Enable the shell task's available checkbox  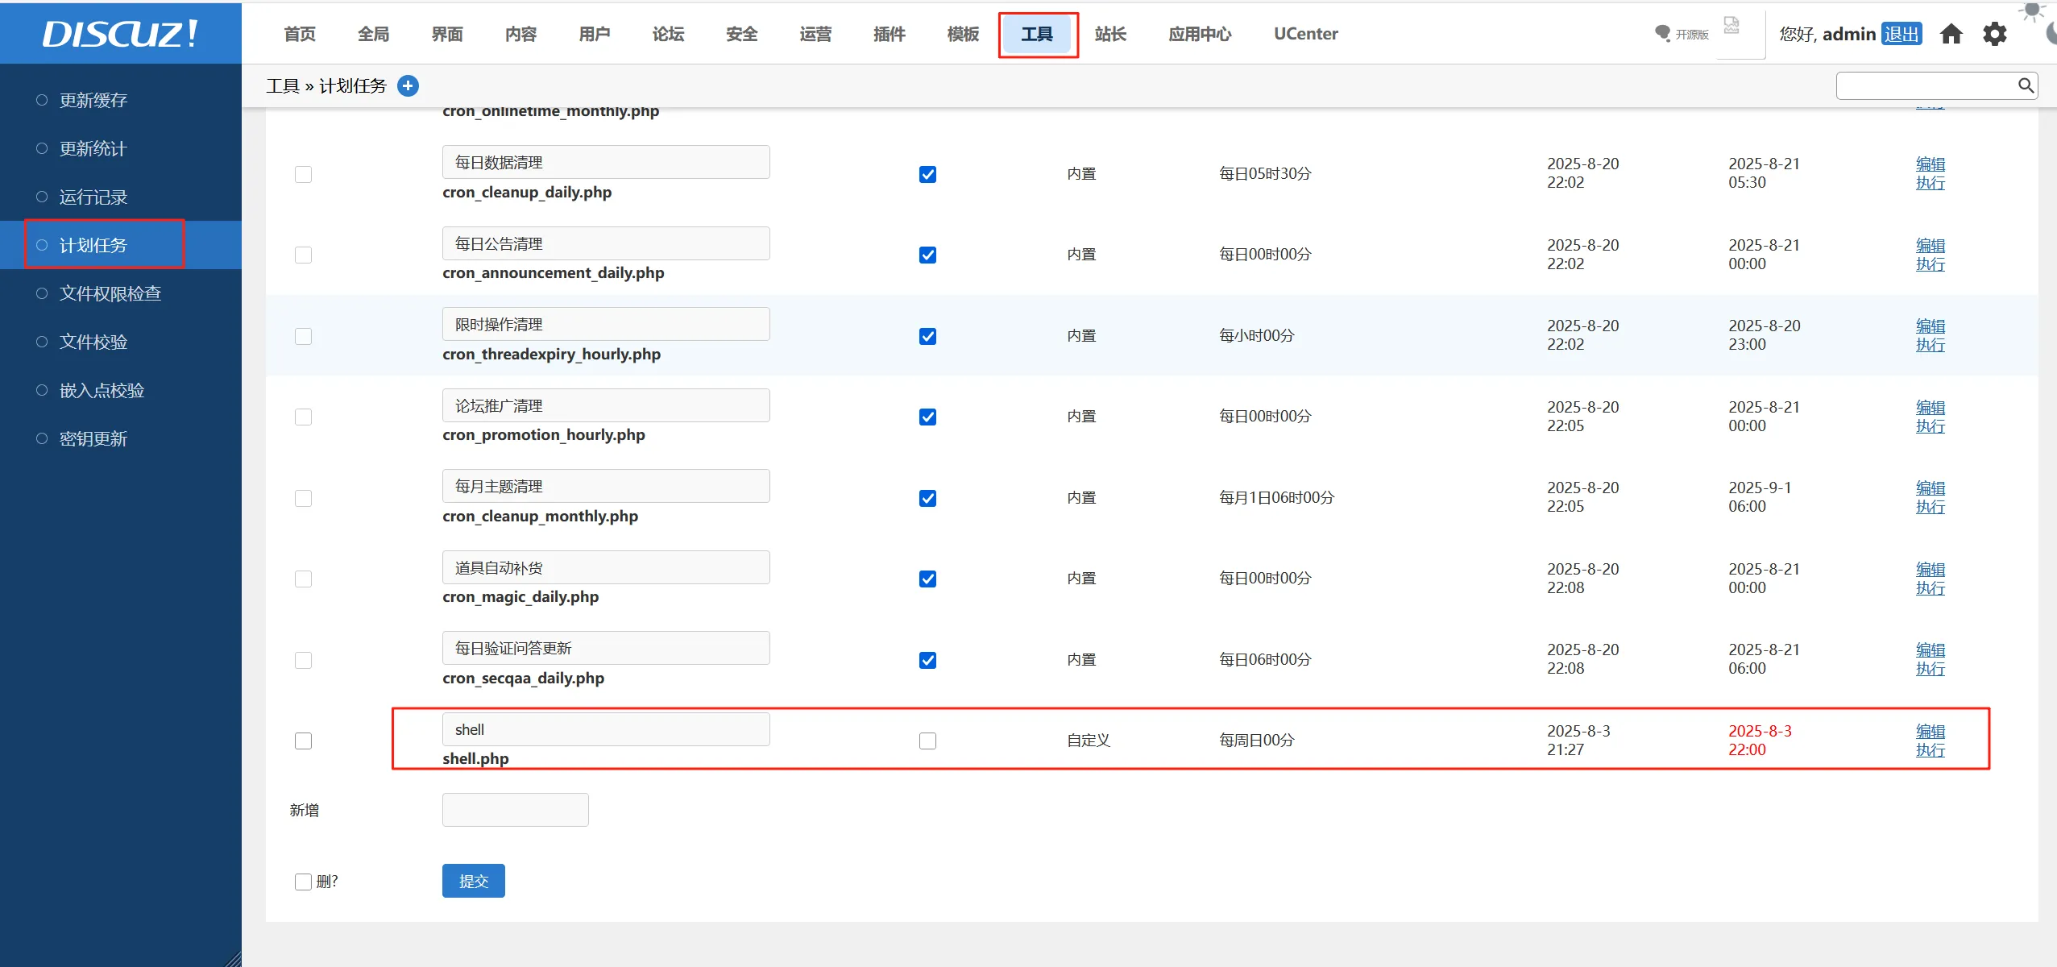coord(927,741)
